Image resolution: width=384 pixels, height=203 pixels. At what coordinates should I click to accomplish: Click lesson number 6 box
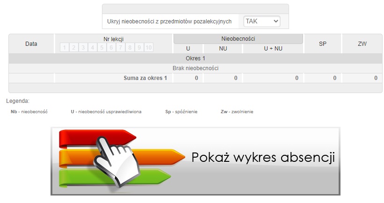pyautogui.click(x=111, y=48)
